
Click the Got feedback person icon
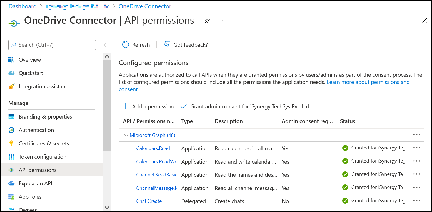click(167, 45)
